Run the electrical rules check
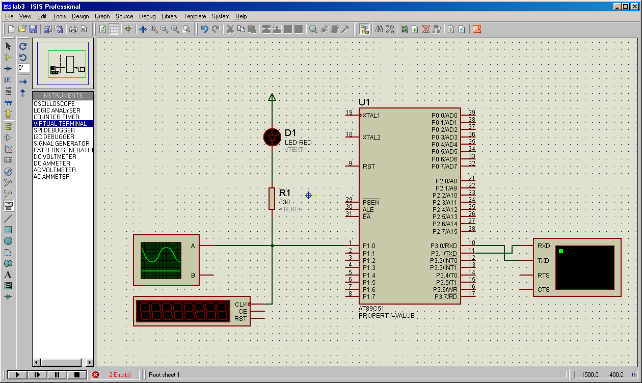Screen dimensions: 642x383 point(462,30)
